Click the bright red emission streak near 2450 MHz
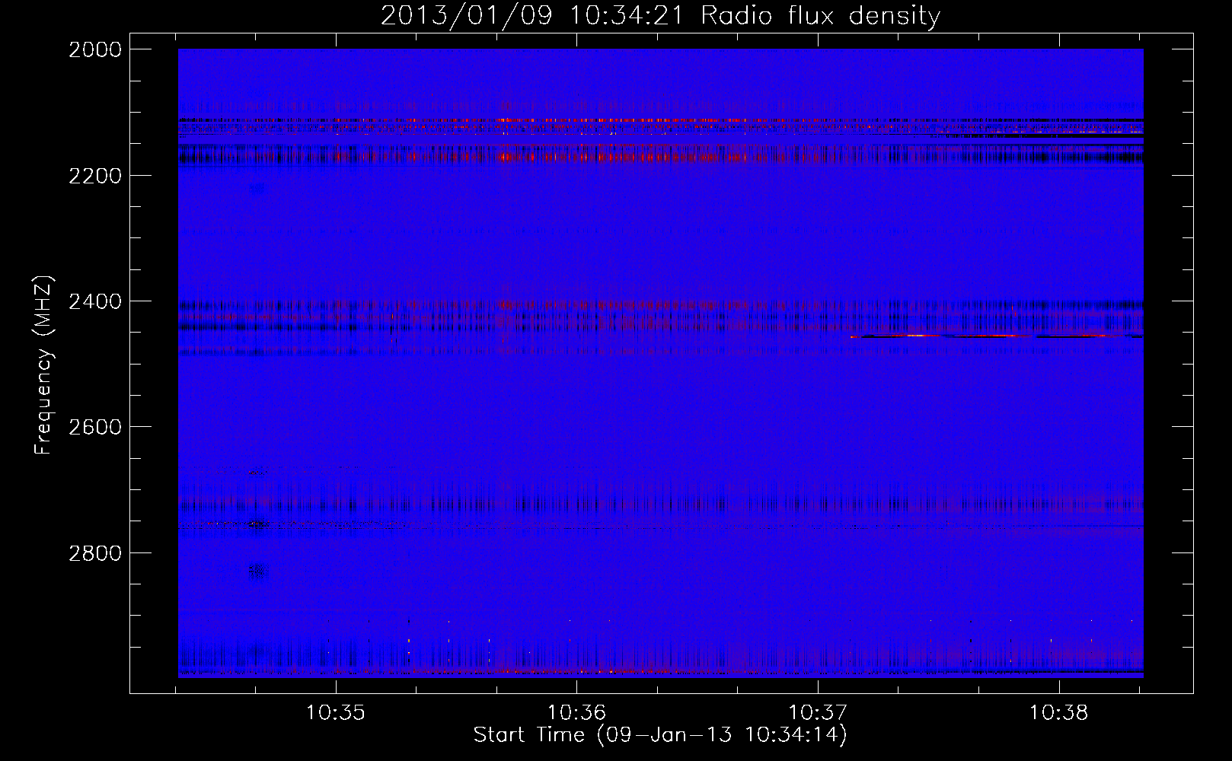The image size is (1232, 761). pyautogui.click(x=996, y=336)
